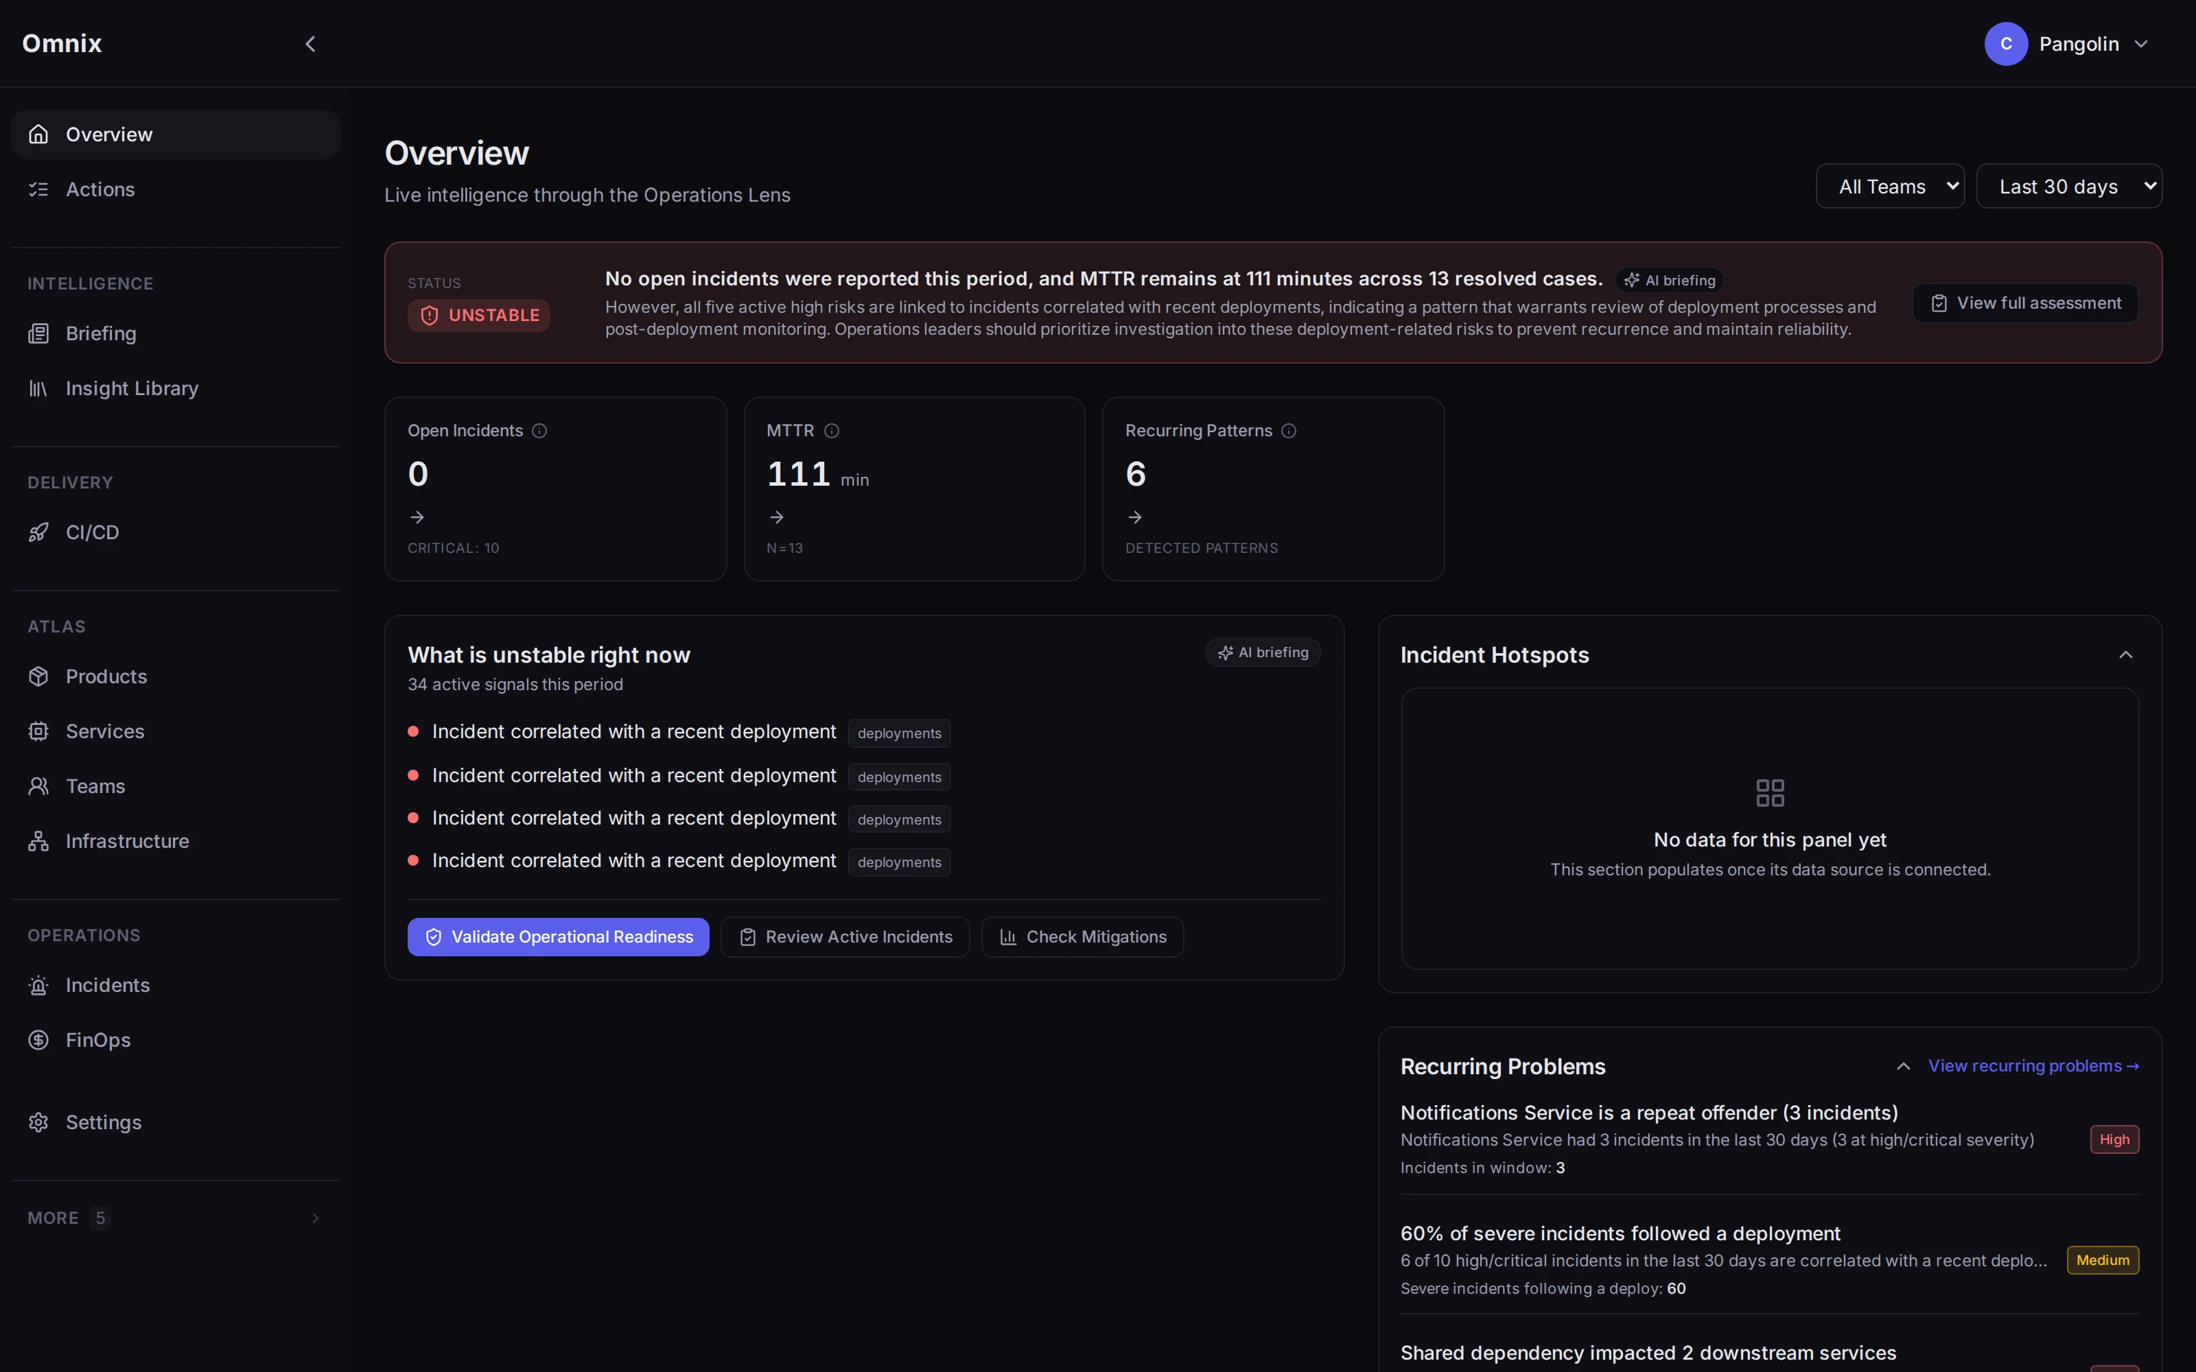2196x1372 pixels.
Task: Open the Pangolin account menu chevron
Action: 2142,43
